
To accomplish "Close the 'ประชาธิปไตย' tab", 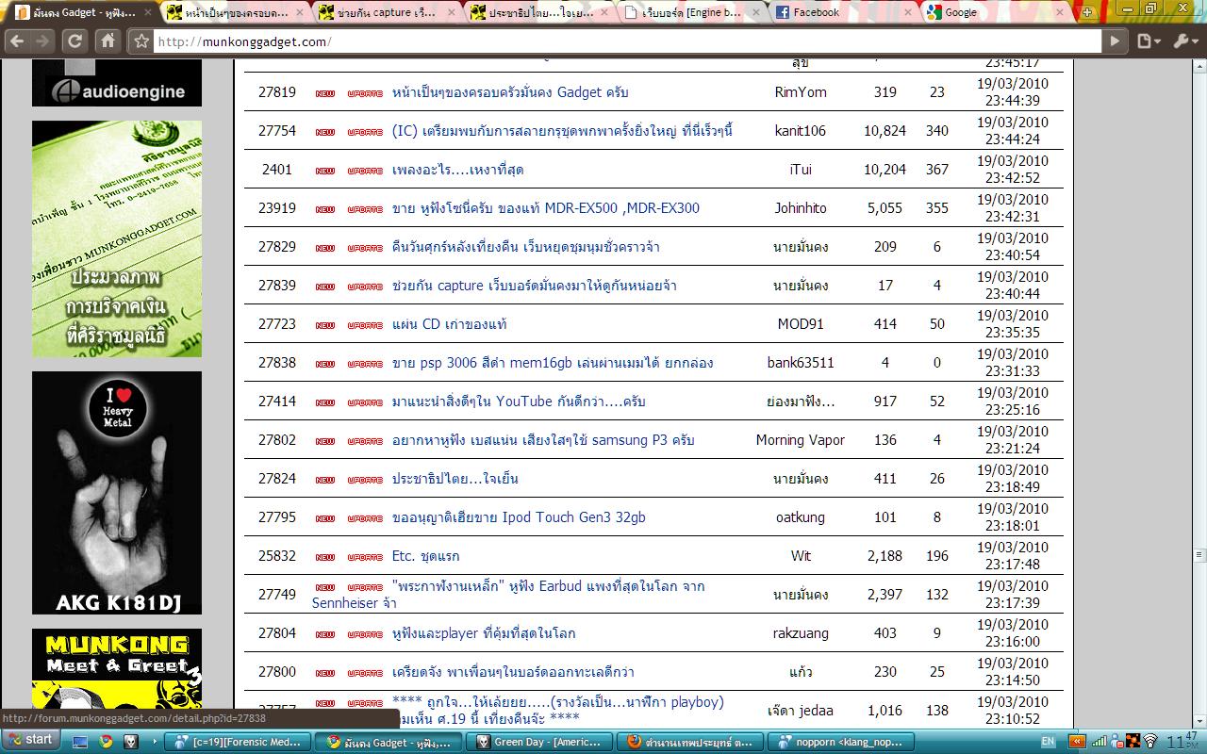I will (x=605, y=12).
